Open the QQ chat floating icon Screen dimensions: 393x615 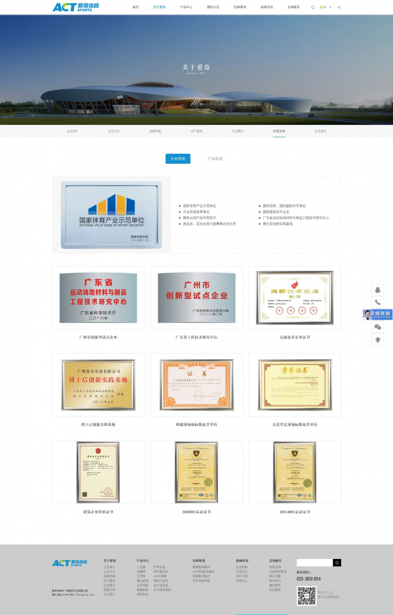point(378,290)
